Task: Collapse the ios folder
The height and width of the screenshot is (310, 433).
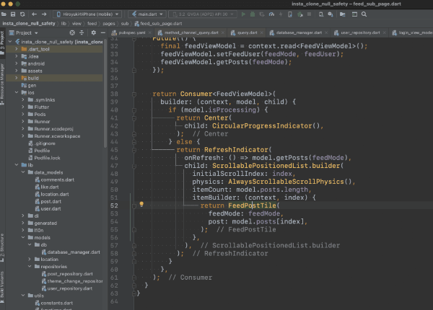Action: (17, 92)
